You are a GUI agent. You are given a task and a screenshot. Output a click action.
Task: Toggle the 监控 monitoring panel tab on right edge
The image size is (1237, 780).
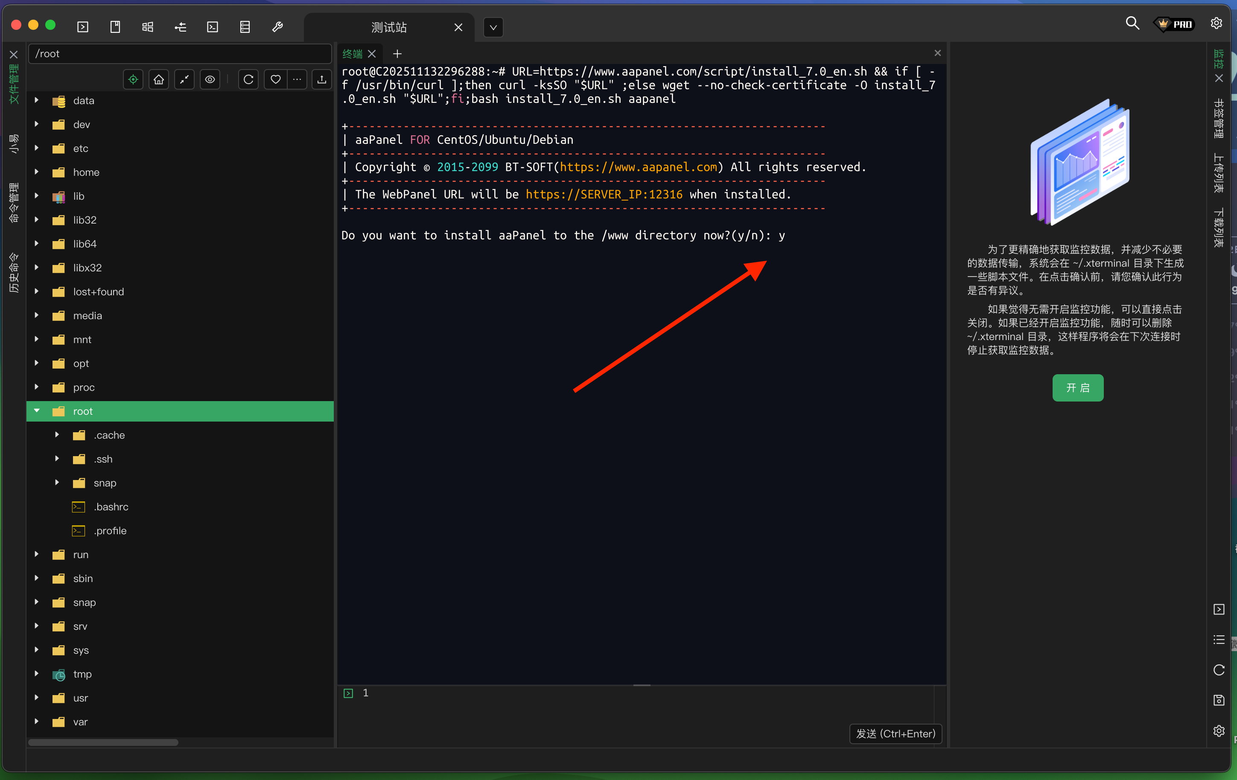[1219, 59]
